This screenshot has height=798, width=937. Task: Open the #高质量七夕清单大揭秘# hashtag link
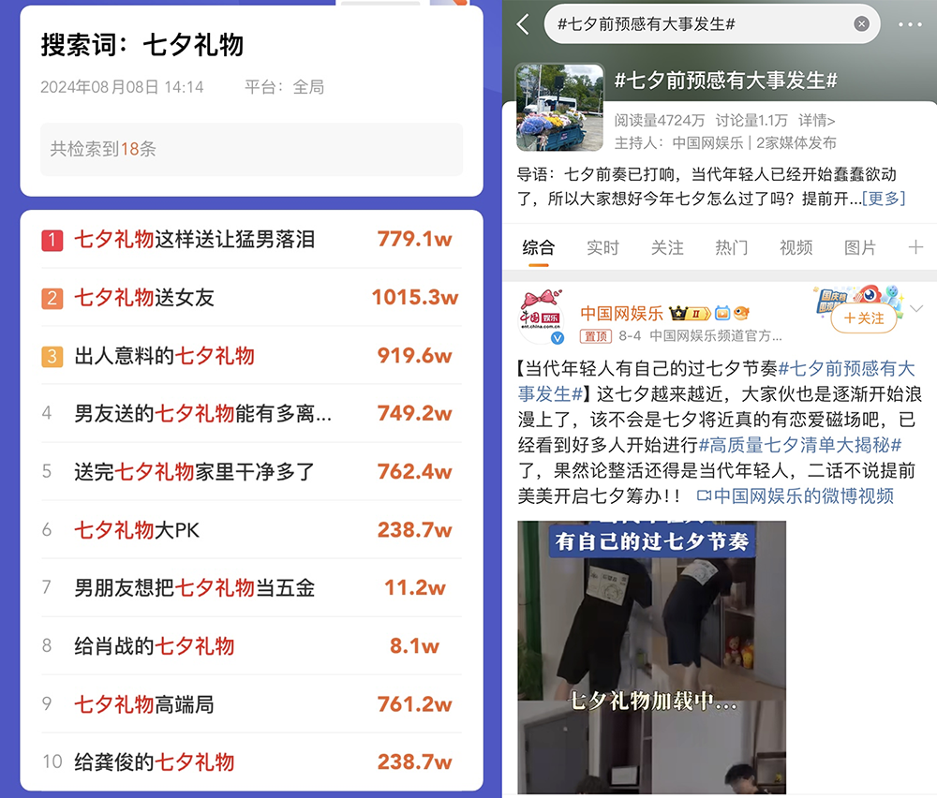[x=800, y=445]
